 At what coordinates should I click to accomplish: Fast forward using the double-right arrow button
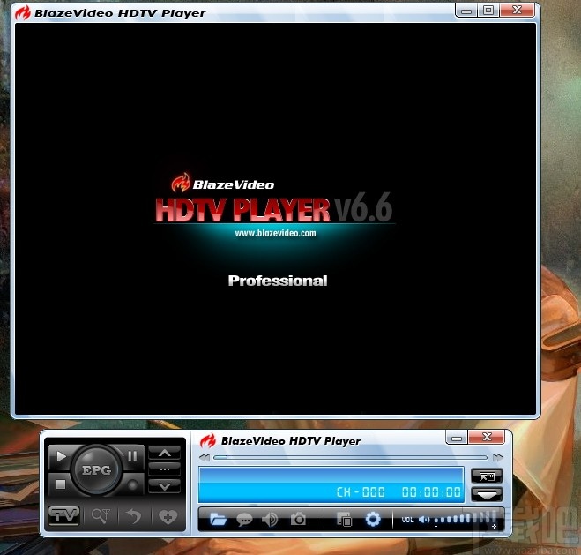pos(497,457)
